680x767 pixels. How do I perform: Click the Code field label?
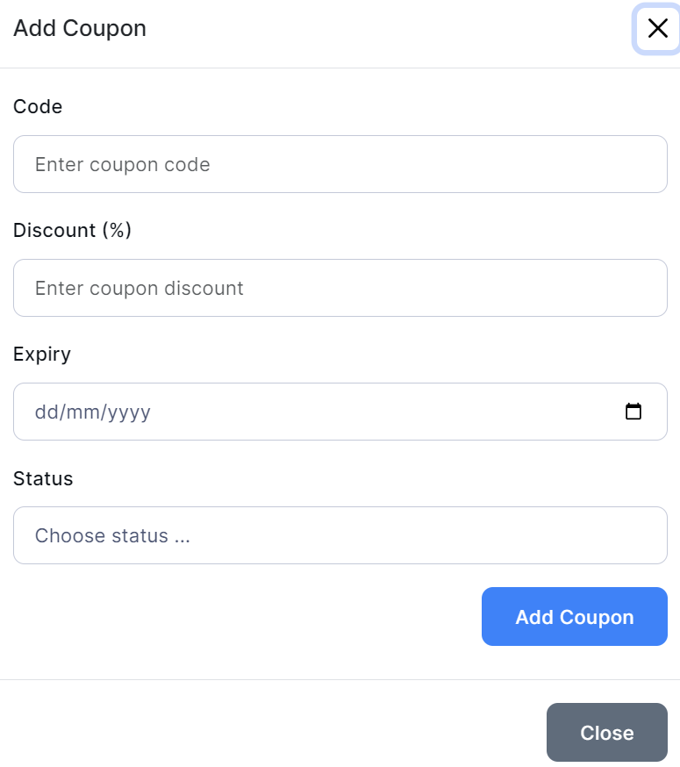point(38,107)
